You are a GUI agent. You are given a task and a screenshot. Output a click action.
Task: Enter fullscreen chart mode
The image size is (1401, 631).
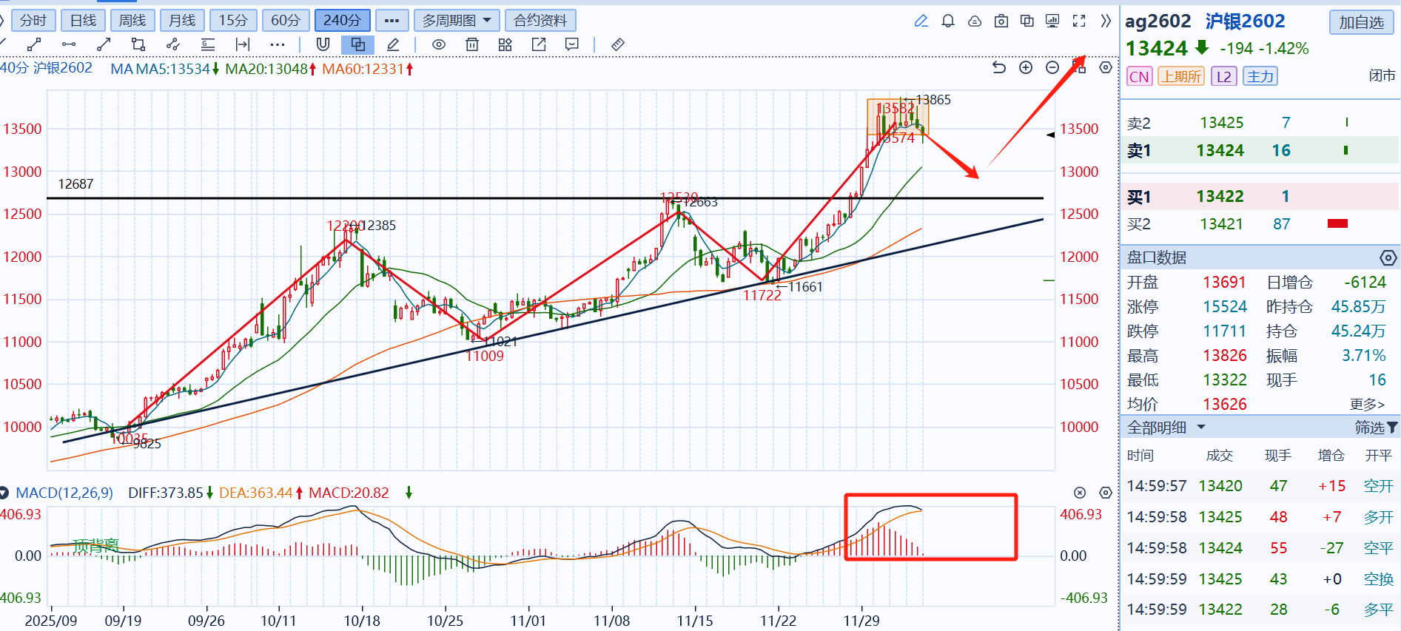pos(1079,21)
